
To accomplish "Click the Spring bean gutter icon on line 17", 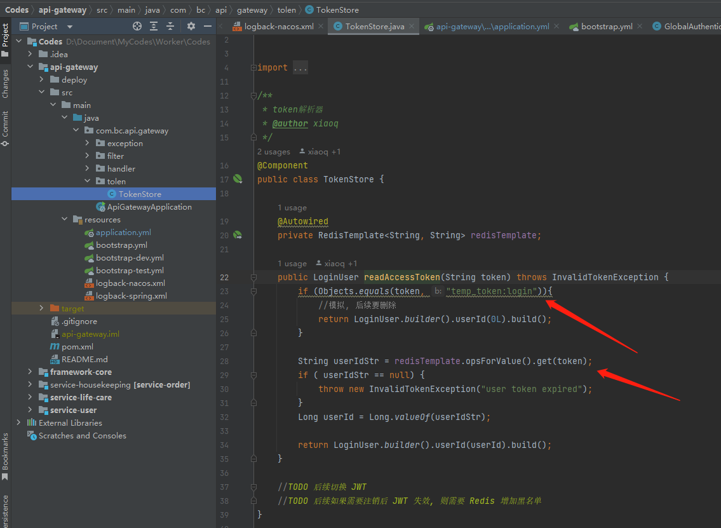I will [238, 179].
